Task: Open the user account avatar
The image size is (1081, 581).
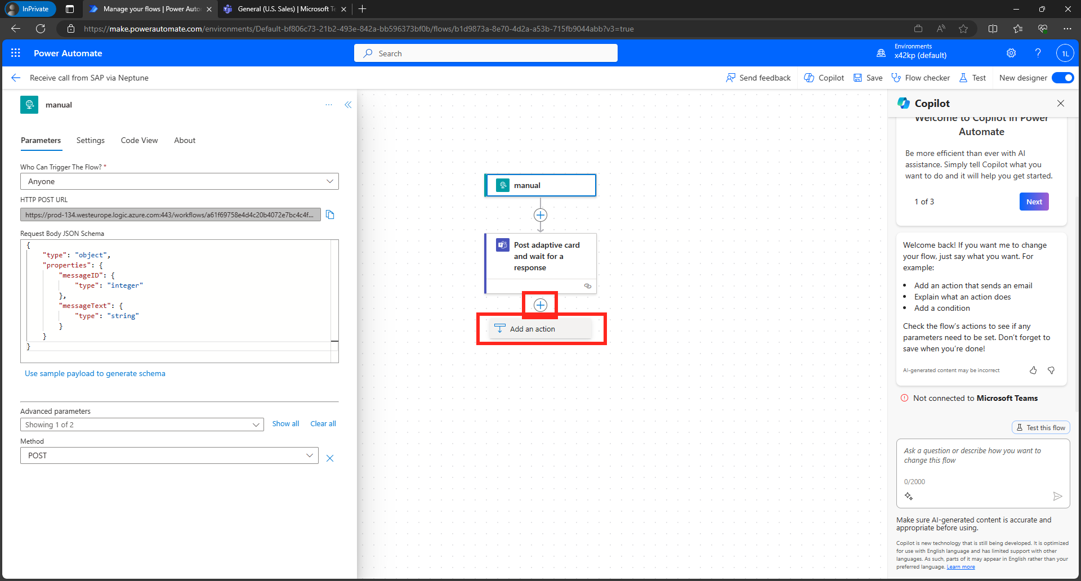Action: pyautogui.click(x=1065, y=53)
